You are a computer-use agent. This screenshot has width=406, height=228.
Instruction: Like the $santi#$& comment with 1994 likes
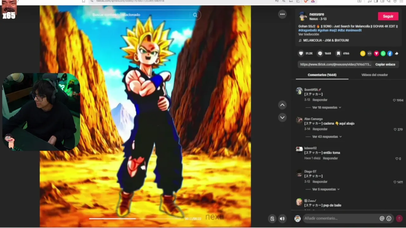394,100
